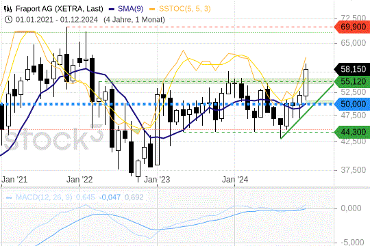Click the Jan '23 time axis label
Viewport: 370px width, 246px height.
(x=157, y=180)
